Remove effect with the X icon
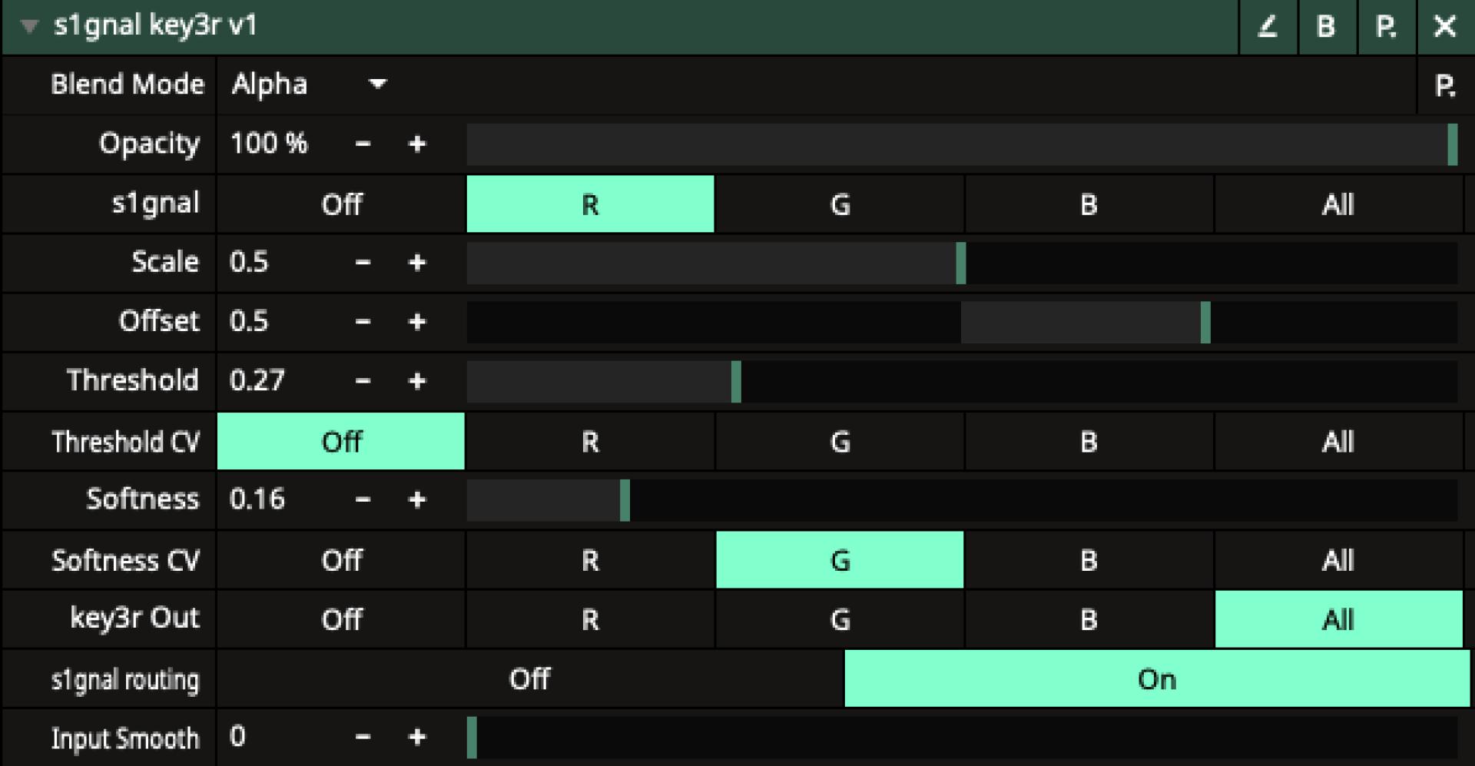The height and width of the screenshot is (766, 1475). point(1445,27)
